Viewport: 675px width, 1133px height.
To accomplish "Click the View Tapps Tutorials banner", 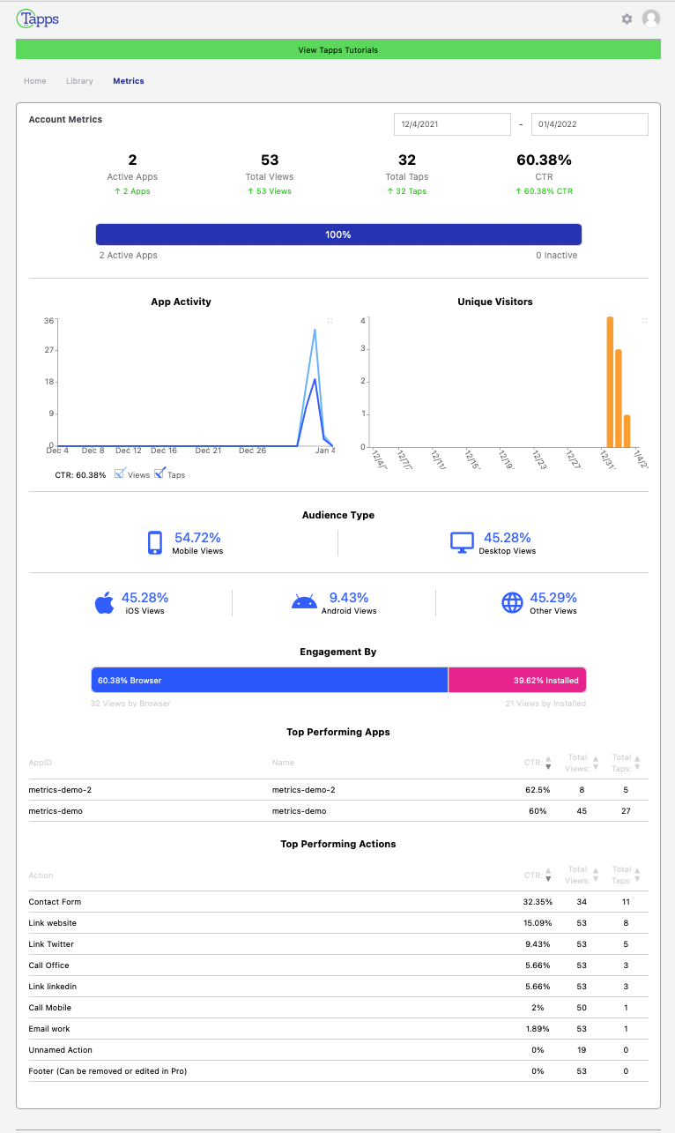I will point(337,50).
